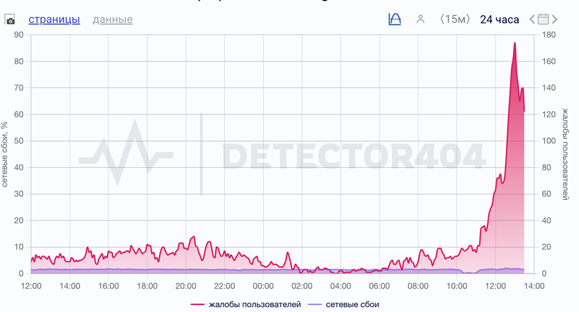
Task: Click the user person icon
Action: point(420,19)
